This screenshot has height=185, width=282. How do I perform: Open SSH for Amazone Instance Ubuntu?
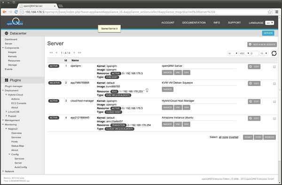186,124
